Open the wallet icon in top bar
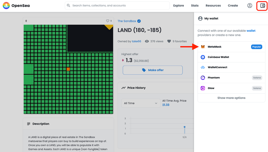Image resolution: width=268 pixels, height=152 pixels. (263, 6)
